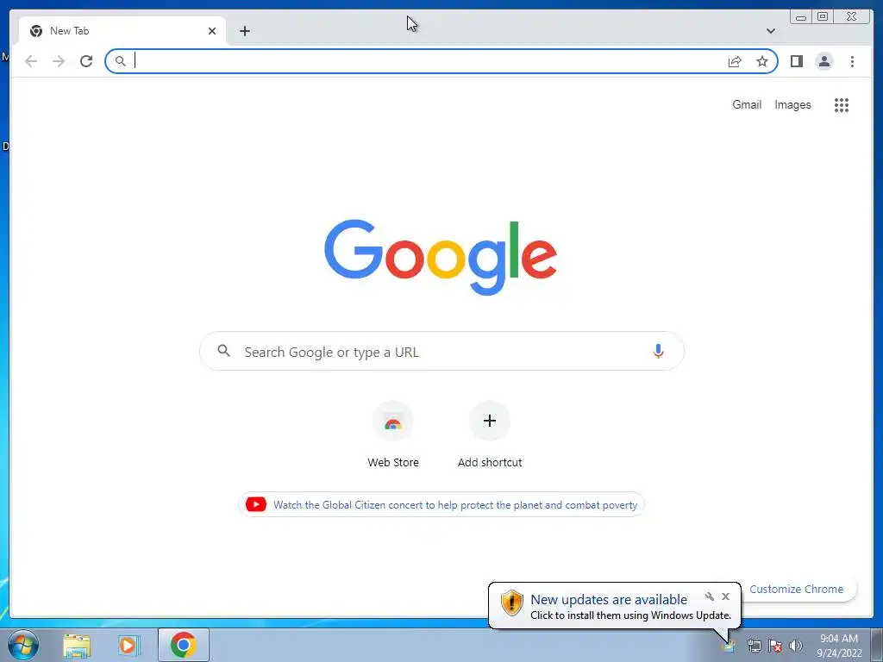Go forward using the forward arrow

click(59, 61)
